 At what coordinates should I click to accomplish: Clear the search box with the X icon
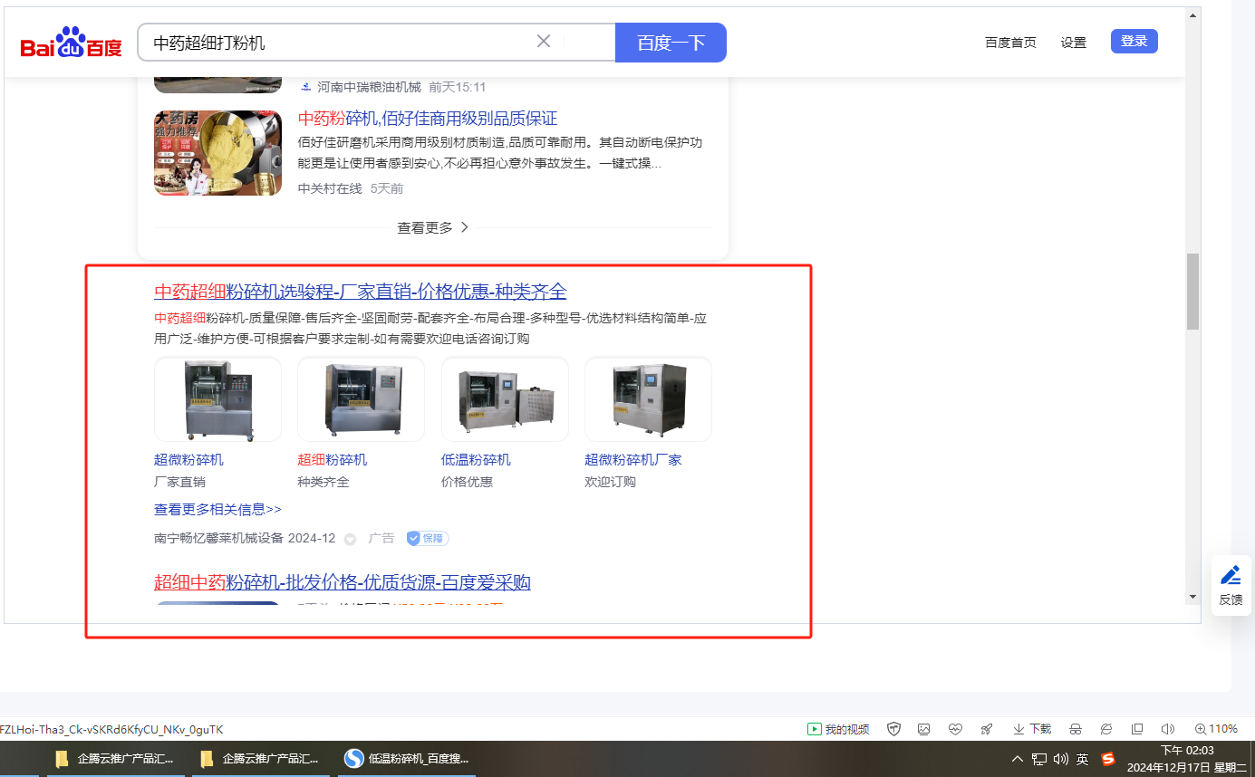tap(544, 42)
